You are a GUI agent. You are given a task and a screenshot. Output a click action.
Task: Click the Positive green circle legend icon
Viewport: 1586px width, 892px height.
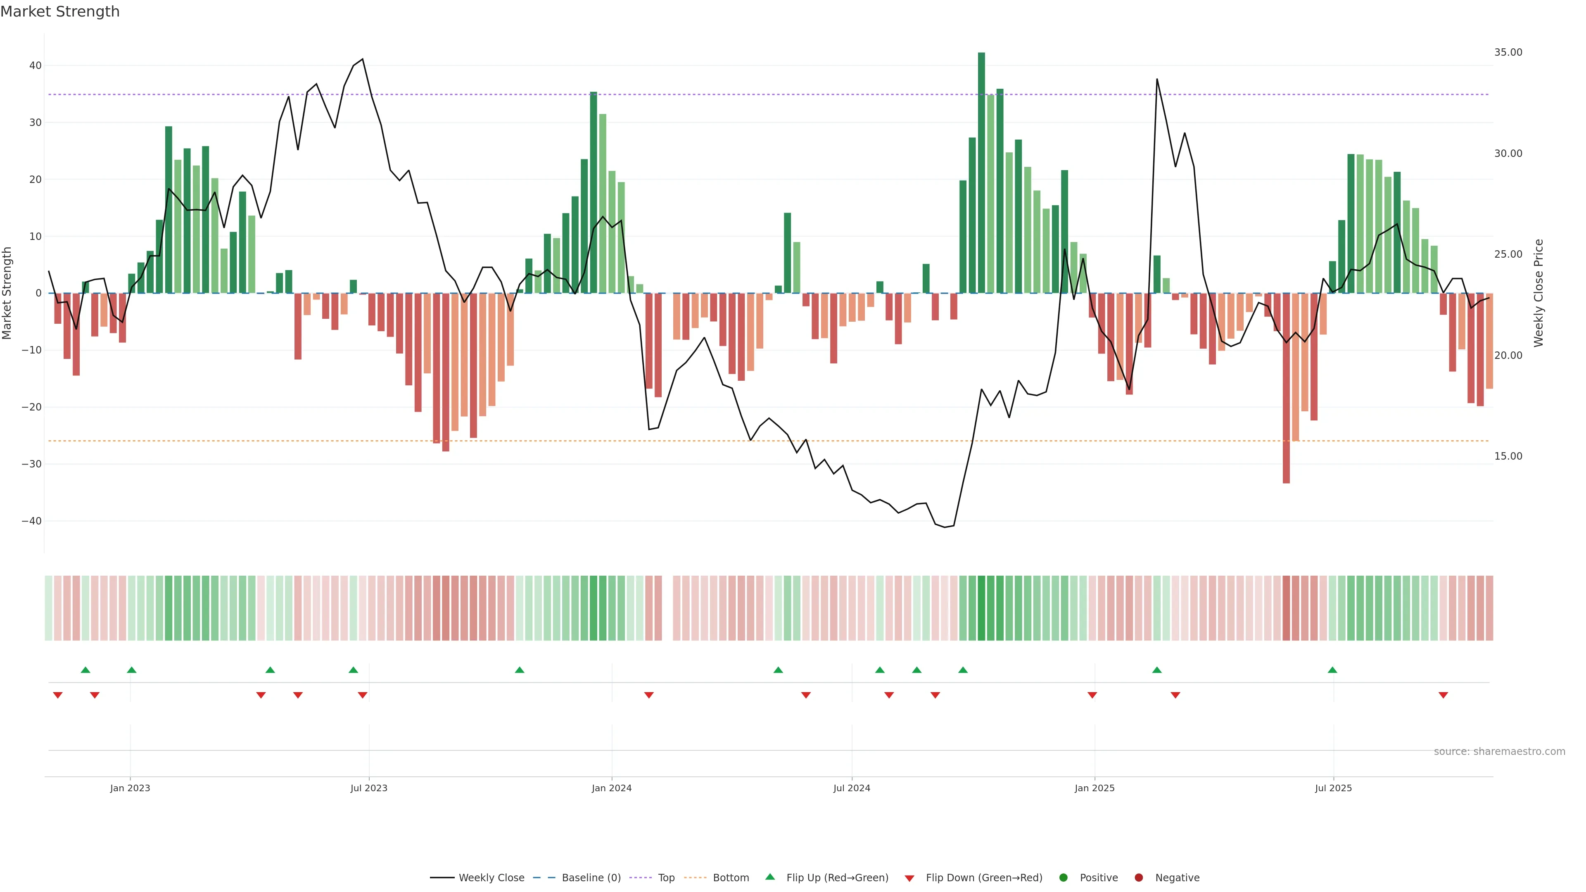(1063, 877)
